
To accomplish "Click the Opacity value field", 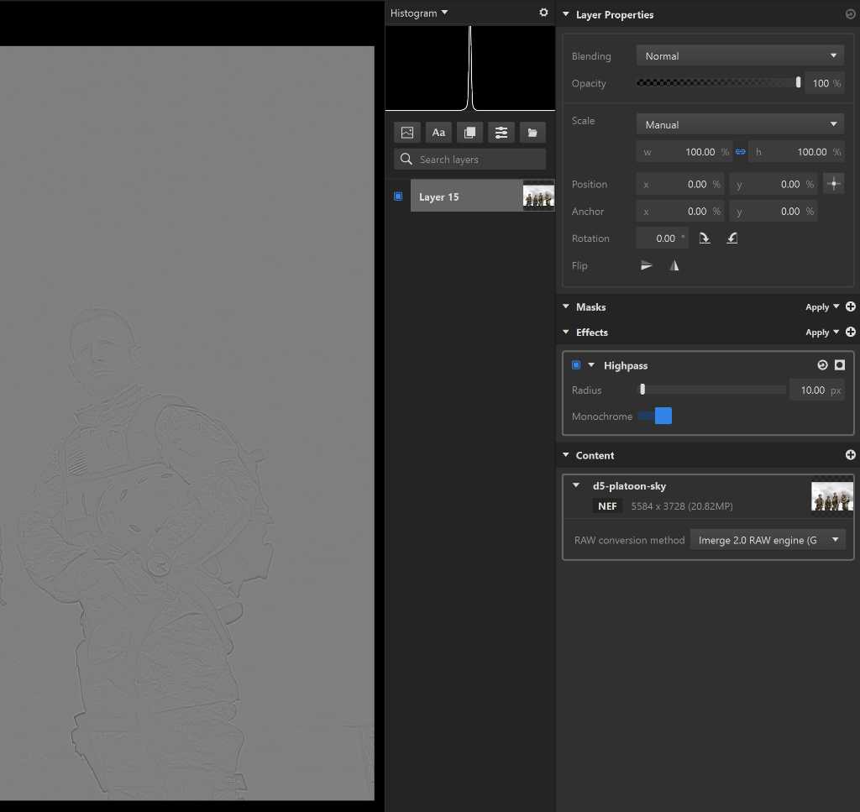I will [x=825, y=83].
